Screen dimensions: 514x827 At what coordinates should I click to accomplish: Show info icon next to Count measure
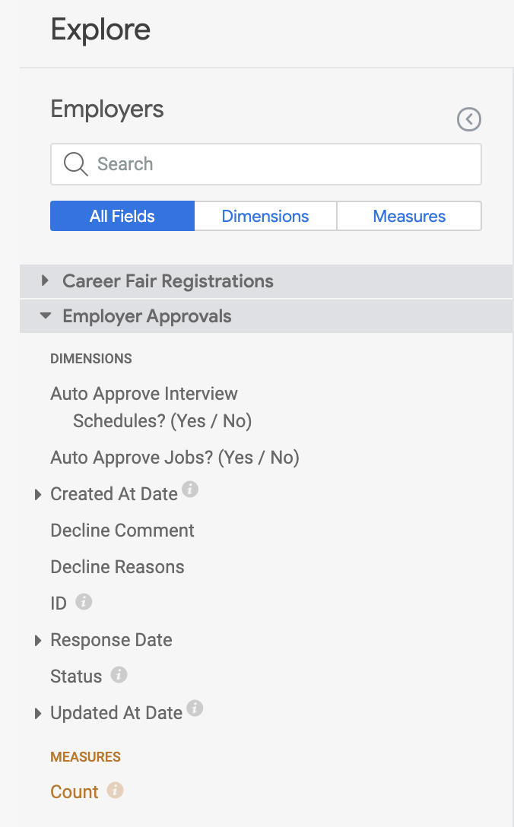point(115,791)
